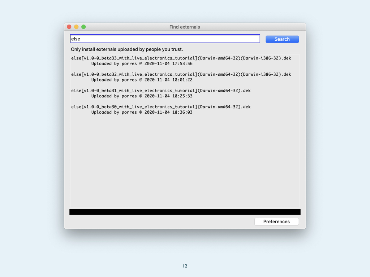
Task: Select the else beta33 .dek package
Action: [x=181, y=58]
